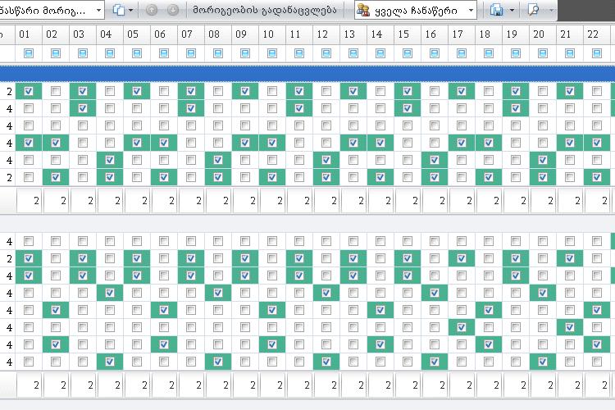This screenshot has height=410, width=615.
Task: Click the blue icon under column 10
Action: [272, 53]
